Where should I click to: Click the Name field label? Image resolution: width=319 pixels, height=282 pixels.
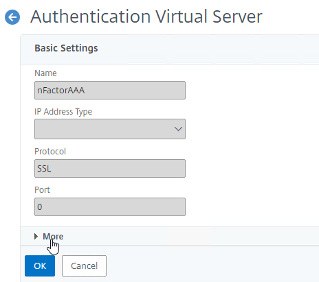tap(45, 73)
